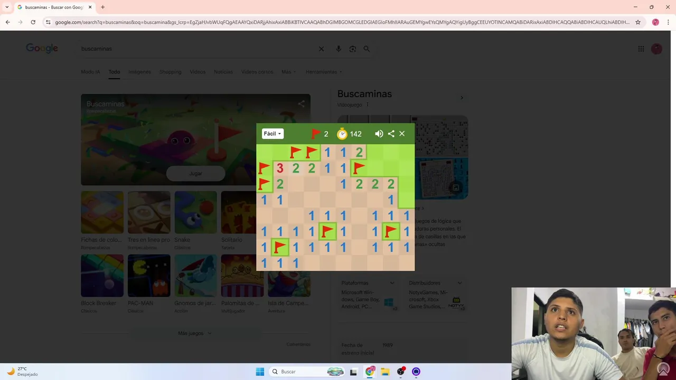The width and height of the screenshot is (676, 380).
Task: Open Chrome from the taskbar
Action: tap(370, 372)
